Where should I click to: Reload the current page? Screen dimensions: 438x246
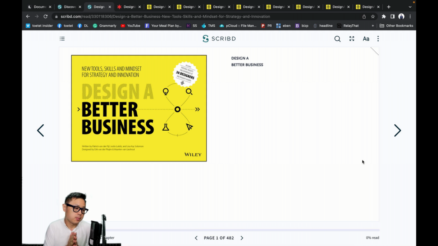[45, 17]
